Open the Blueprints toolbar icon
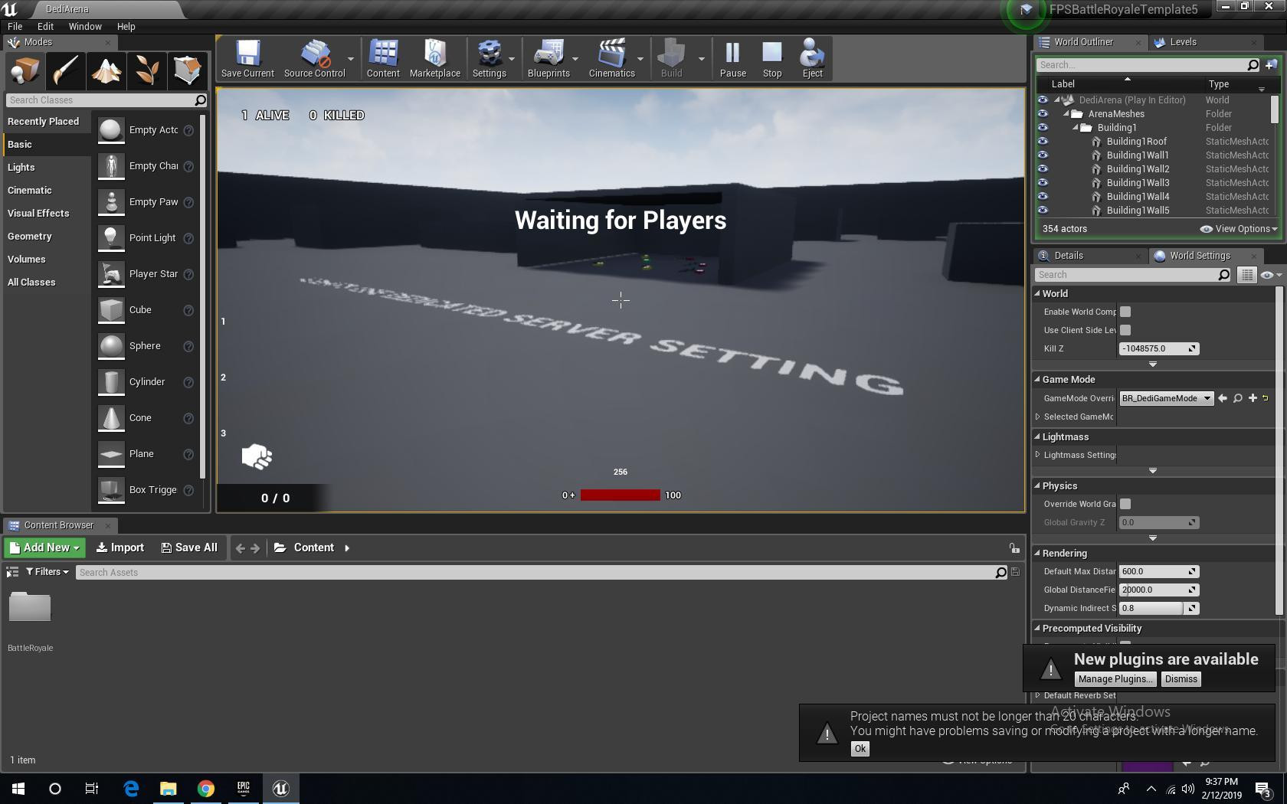This screenshot has height=804, width=1287. pyautogui.click(x=549, y=58)
